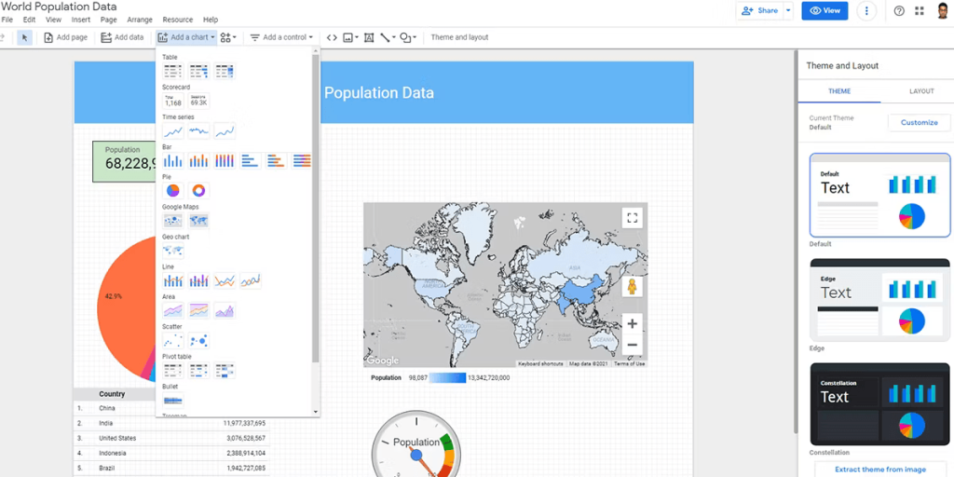
Task: Add a smoothed line chart
Action: click(250, 280)
